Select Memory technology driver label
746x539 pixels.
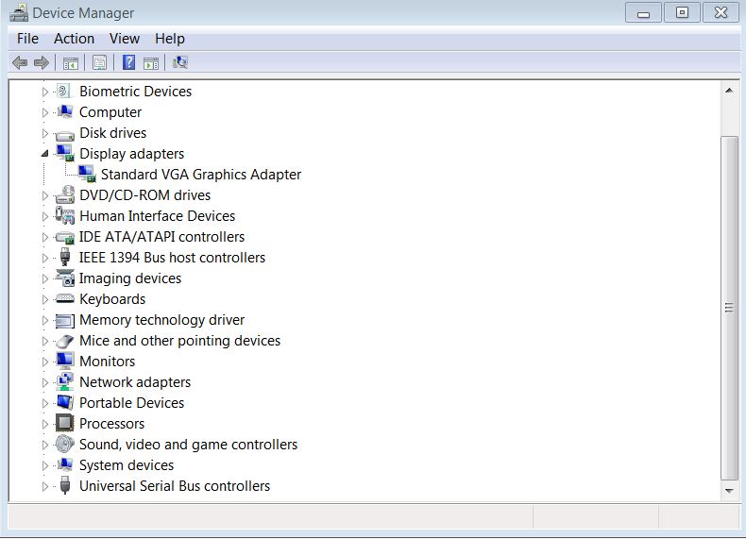pyautogui.click(x=161, y=320)
